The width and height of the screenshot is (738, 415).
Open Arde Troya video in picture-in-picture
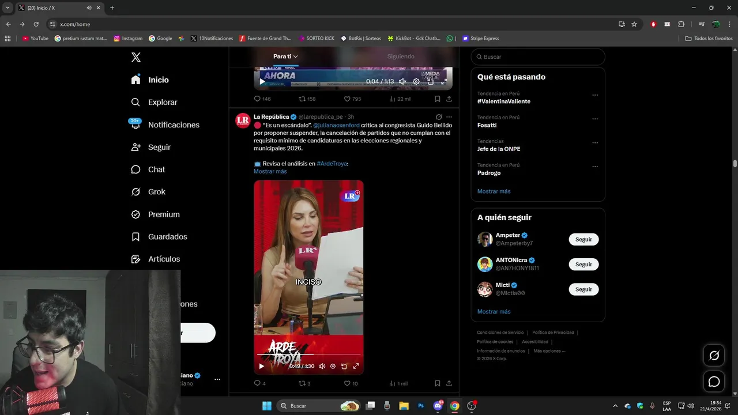(x=344, y=366)
